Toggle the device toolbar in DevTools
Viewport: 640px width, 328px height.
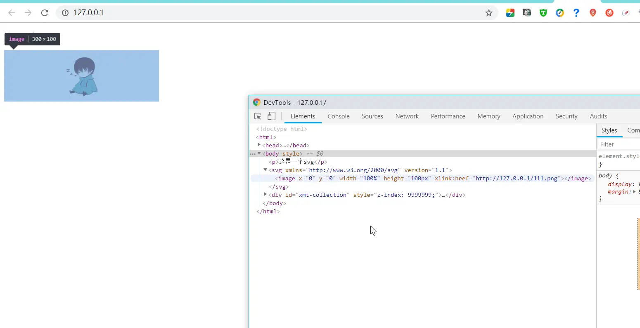(271, 116)
